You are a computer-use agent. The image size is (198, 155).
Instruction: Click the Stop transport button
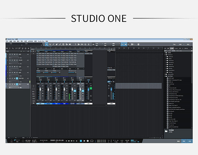click(x=81, y=141)
